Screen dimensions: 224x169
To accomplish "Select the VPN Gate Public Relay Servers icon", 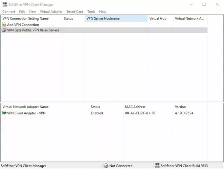I will [4, 30].
